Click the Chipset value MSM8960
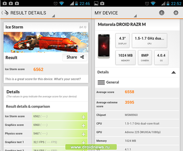The height and width of the screenshot is (151, 183). coord(131,115)
